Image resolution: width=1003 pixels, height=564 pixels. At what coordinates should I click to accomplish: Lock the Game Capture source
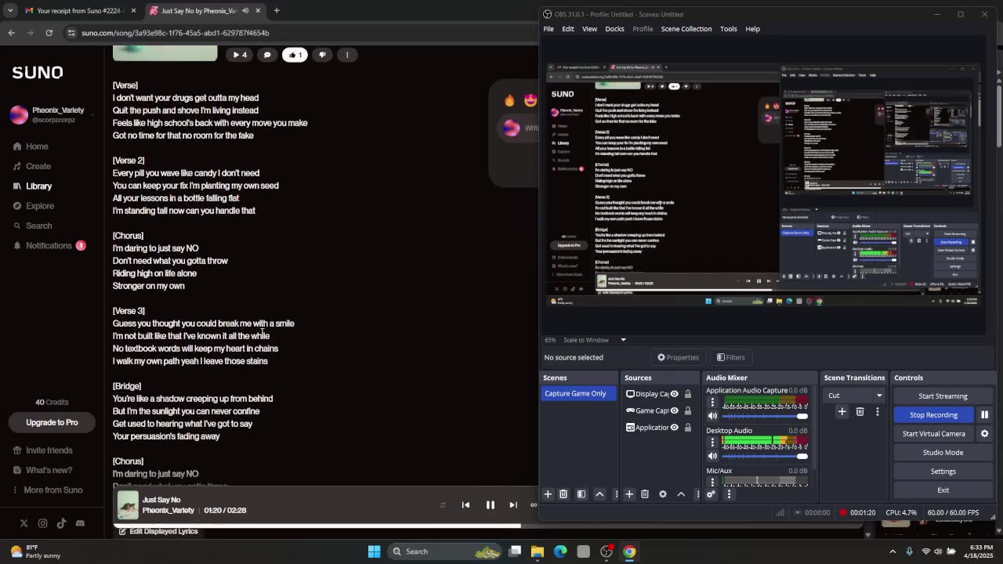point(688,410)
